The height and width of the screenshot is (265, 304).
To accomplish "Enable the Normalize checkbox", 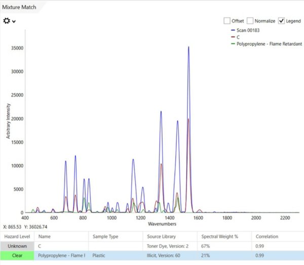I will pos(250,21).
